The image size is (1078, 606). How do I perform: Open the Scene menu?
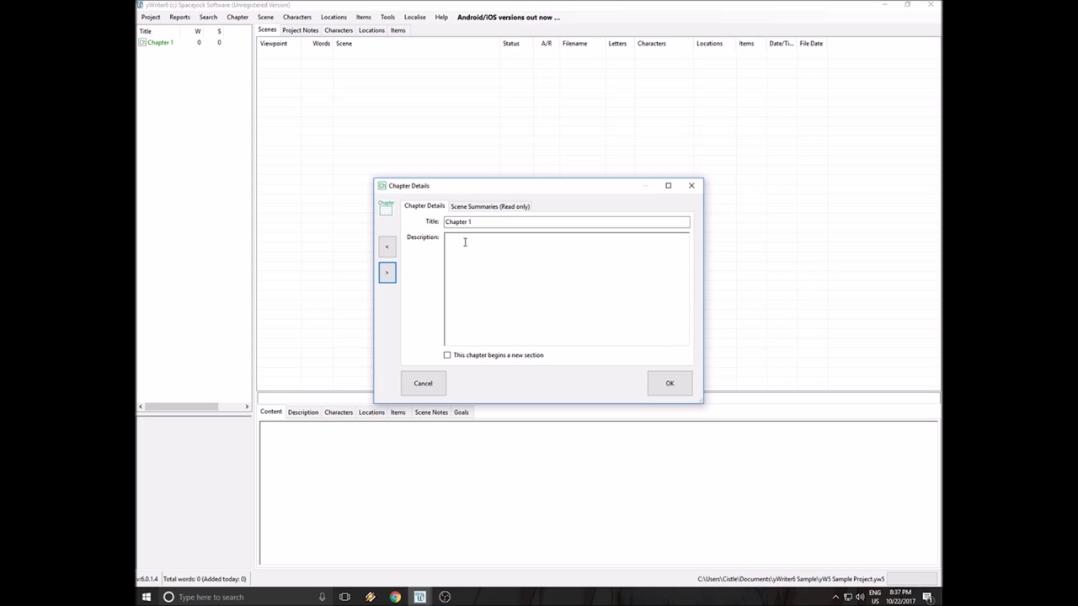(x=265, y=17)
